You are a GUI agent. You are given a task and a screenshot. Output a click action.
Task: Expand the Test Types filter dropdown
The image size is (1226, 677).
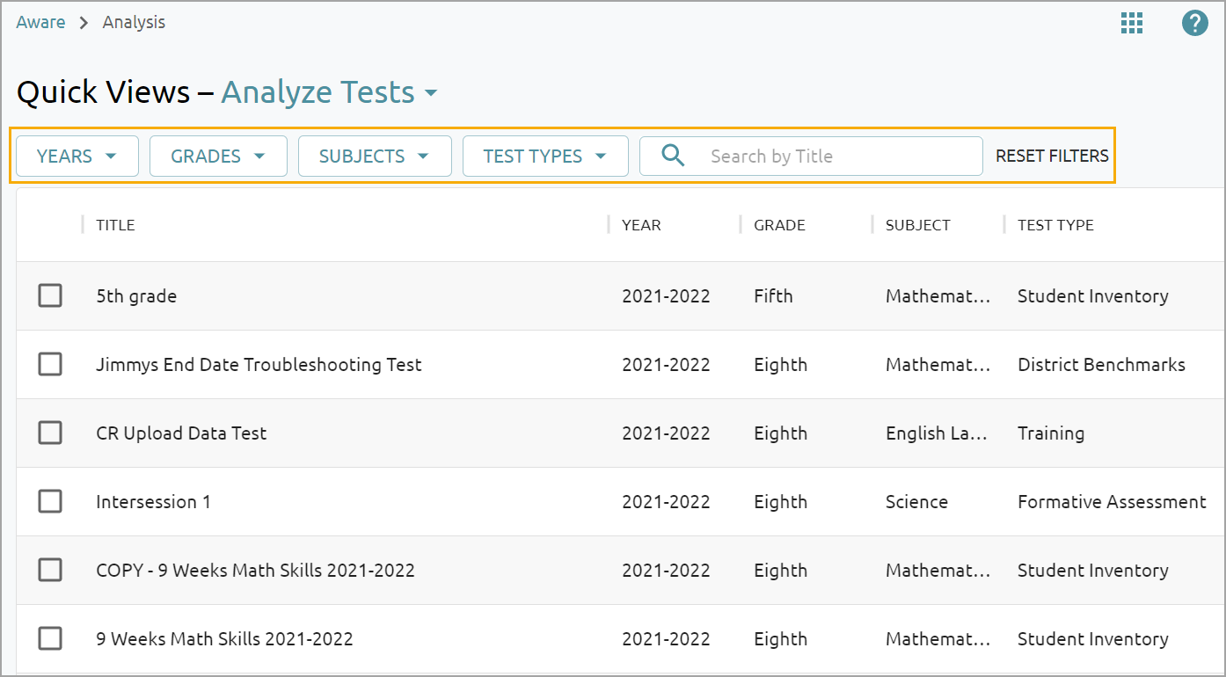click(545, 157)
